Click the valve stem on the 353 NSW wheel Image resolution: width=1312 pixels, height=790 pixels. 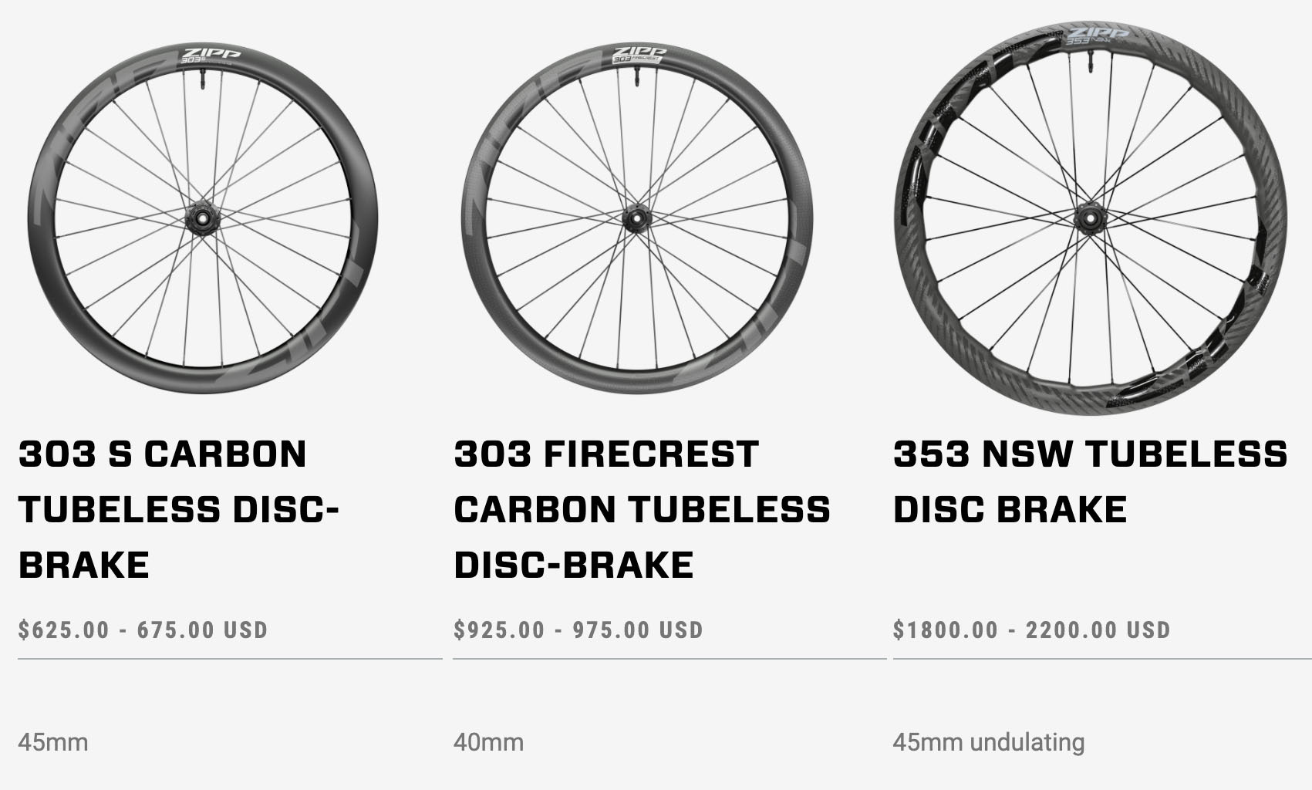pyautogui.click(x=1091, y=61)
